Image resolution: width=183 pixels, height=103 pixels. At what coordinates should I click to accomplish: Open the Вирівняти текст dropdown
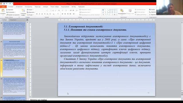click(x=85, y=12)
